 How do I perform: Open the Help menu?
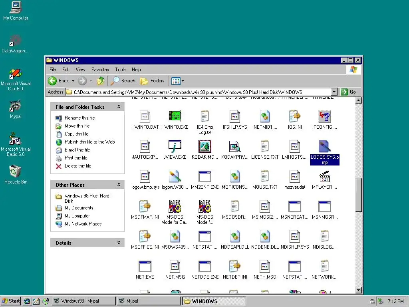(136, 70)
